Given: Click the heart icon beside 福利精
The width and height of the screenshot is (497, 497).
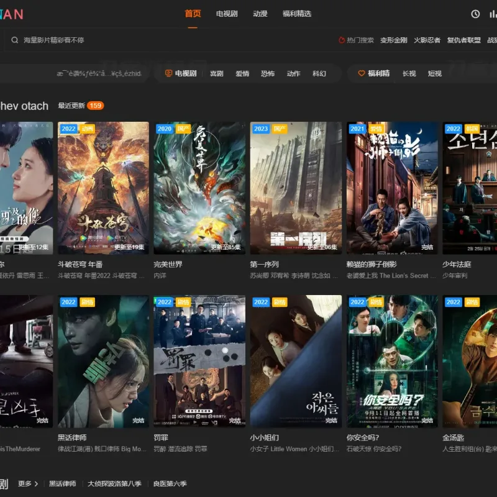Looking at the screenshot, I should (x=362, y=73).
